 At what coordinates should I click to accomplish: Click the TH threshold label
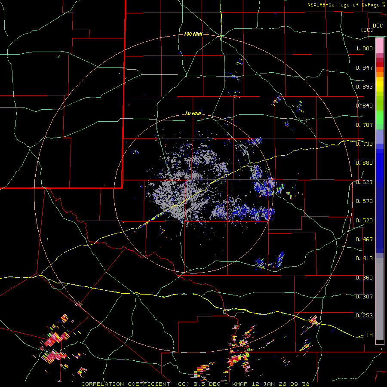tap(369, 335)
